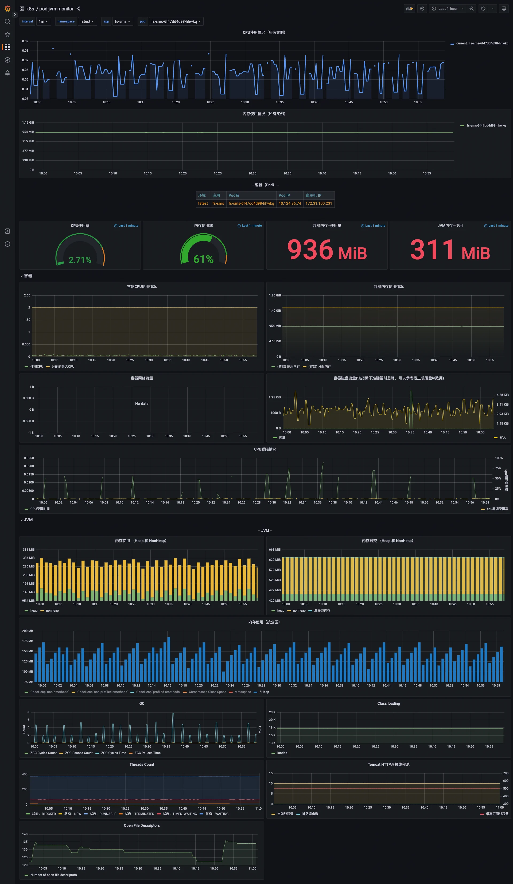Toggle ZHeap series in legend
This screenshot has width=513, height=884.
[264, 692]
